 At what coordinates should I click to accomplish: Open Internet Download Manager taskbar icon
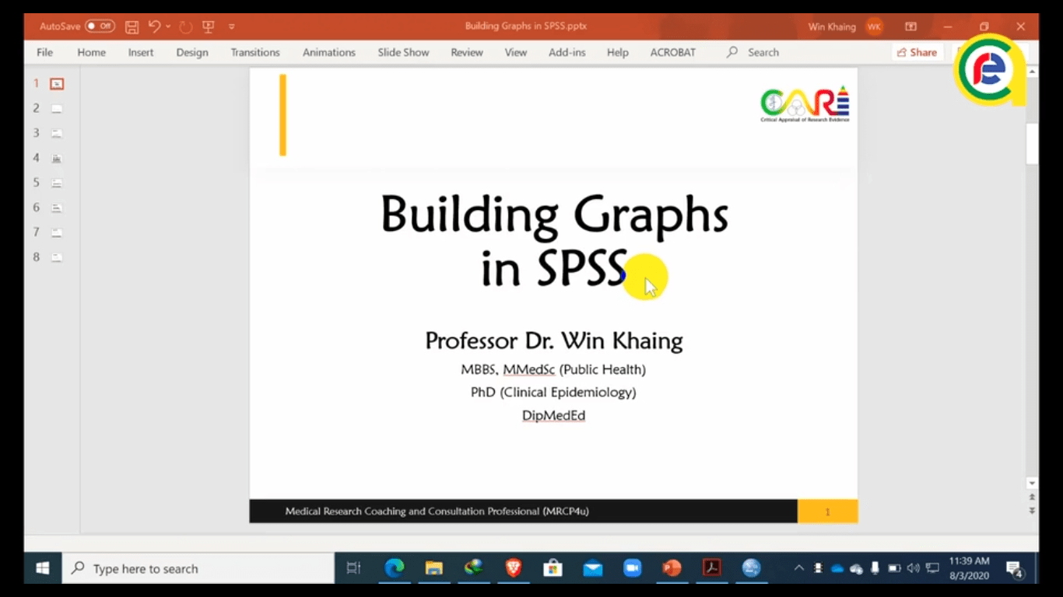point(473,568)
